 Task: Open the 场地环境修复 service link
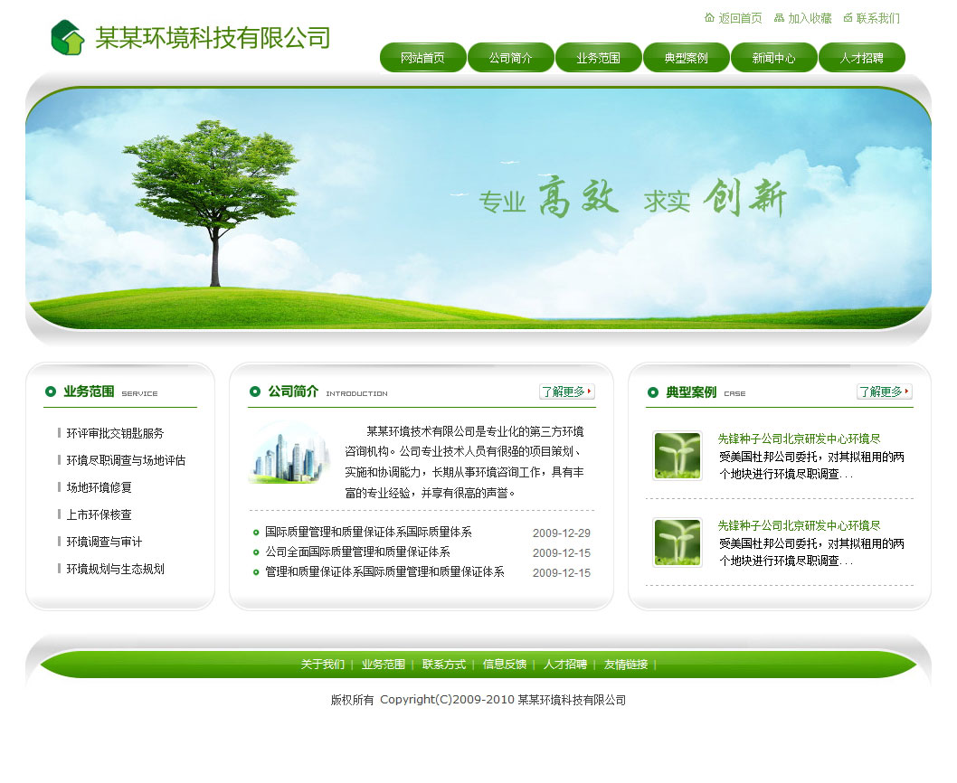(99, 487)
